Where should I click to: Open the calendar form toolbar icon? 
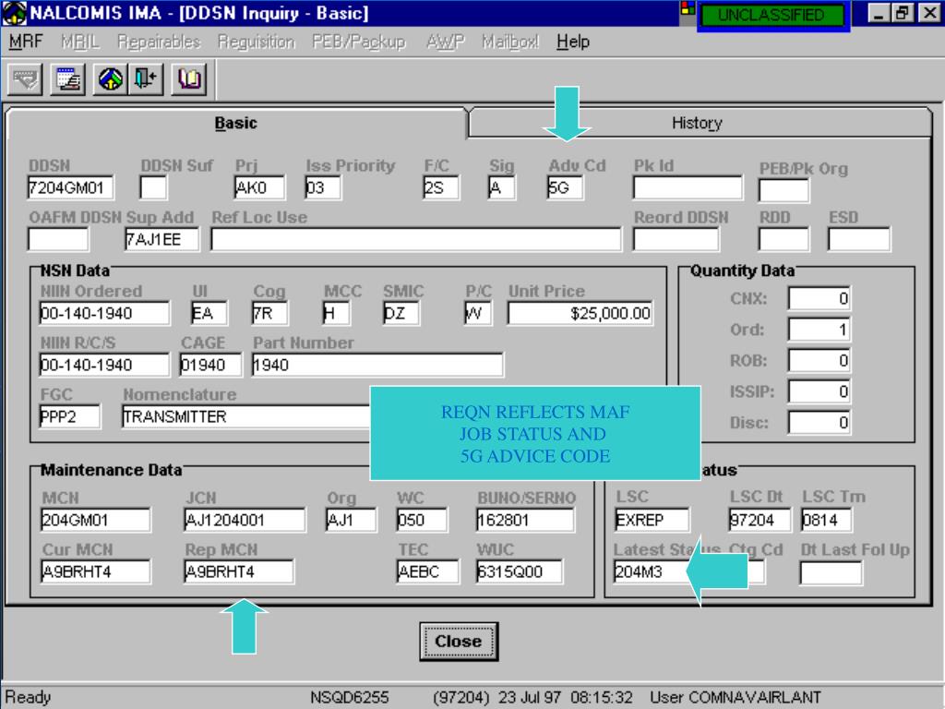[x=67, y=79]
